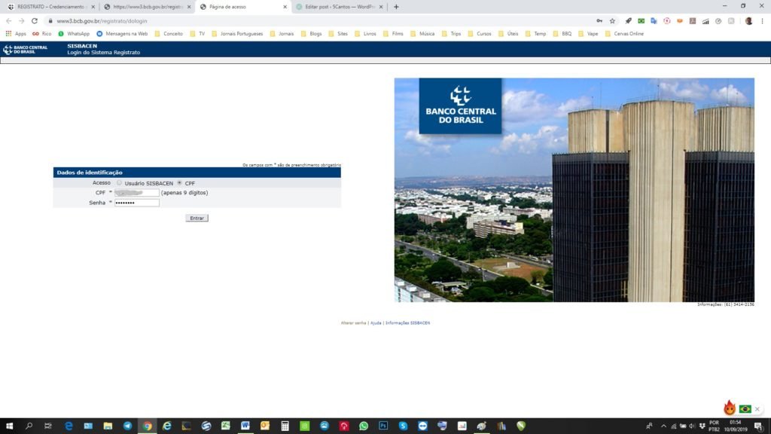Open the Calculator from the taskbar
This screenshot has height=434, width=771.
285,426
